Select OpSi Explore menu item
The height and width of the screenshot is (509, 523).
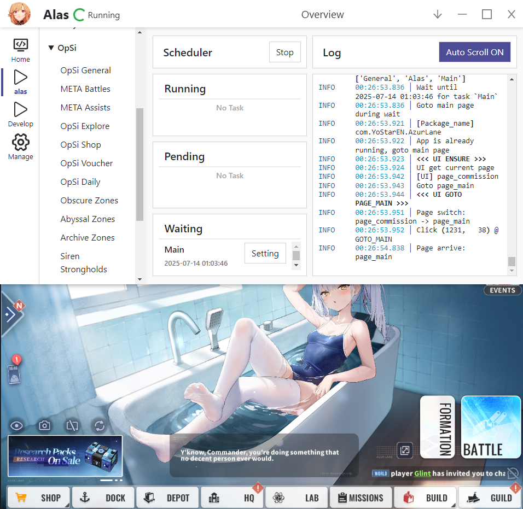point(85,126)
